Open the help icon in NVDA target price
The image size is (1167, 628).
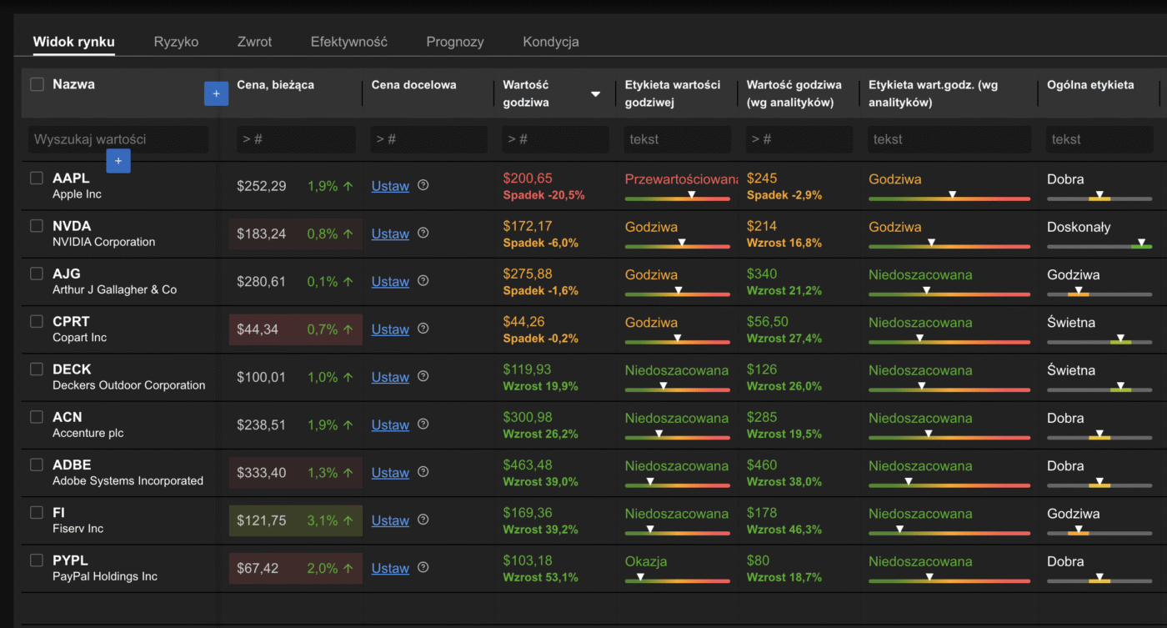pos(423,234)
